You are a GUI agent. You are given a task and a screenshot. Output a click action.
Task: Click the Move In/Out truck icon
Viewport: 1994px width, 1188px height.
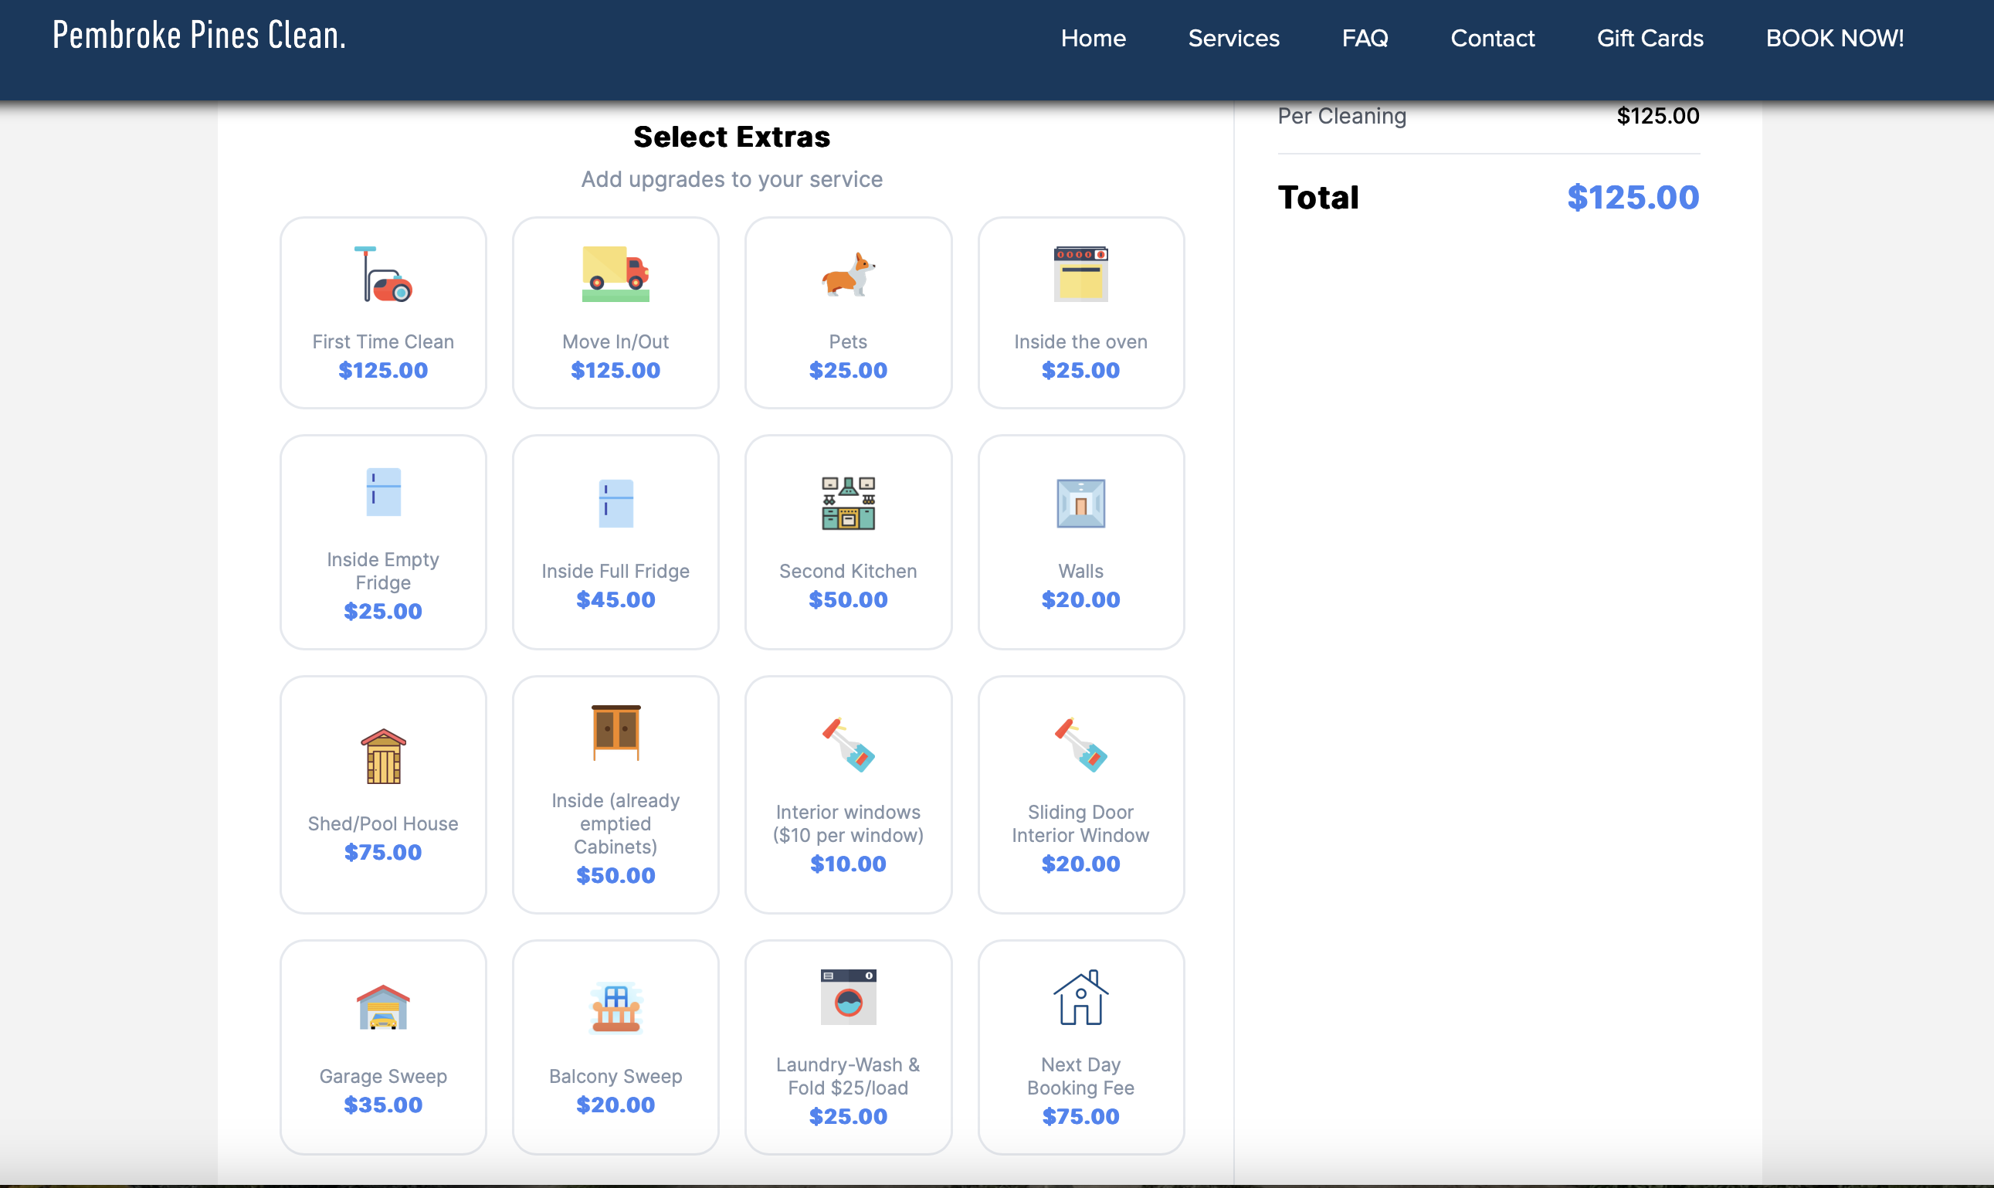tap(615, 273)
